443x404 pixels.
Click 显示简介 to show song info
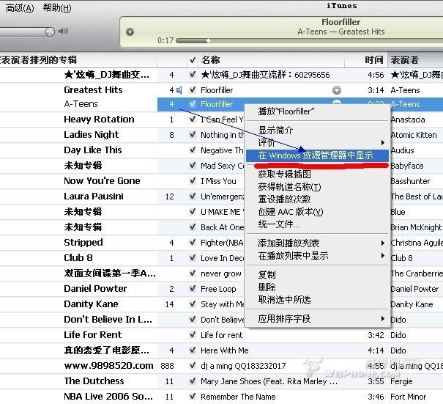[276, 131]
